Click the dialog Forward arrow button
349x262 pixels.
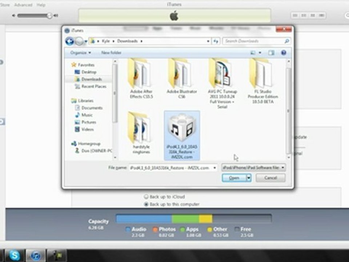(x=79, y=41)
